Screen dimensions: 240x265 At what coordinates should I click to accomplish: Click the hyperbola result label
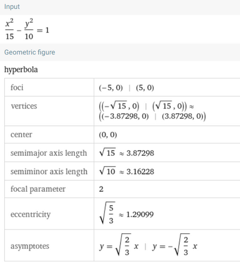[x=21, y=70]
